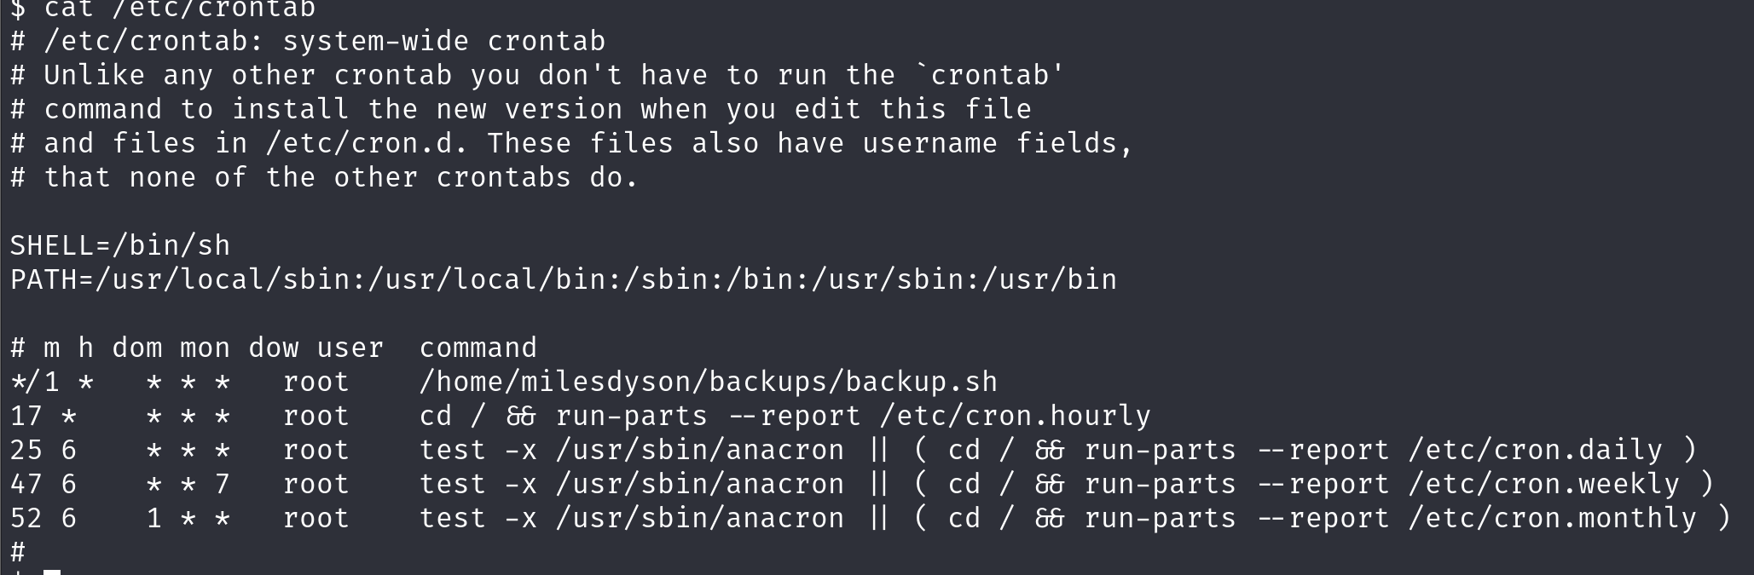The width and height of the screenshot is (1754, 575).
Task: Click the 'dom' column header
Action: (x=137, y=348)
